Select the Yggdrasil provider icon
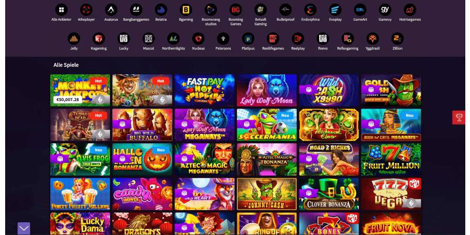Image resolution: width=470 pixels, height=235 pixels. 373,39
